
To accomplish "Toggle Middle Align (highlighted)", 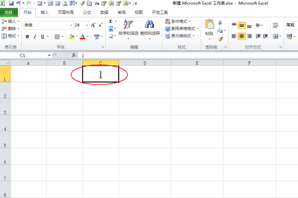I will 241,25.
